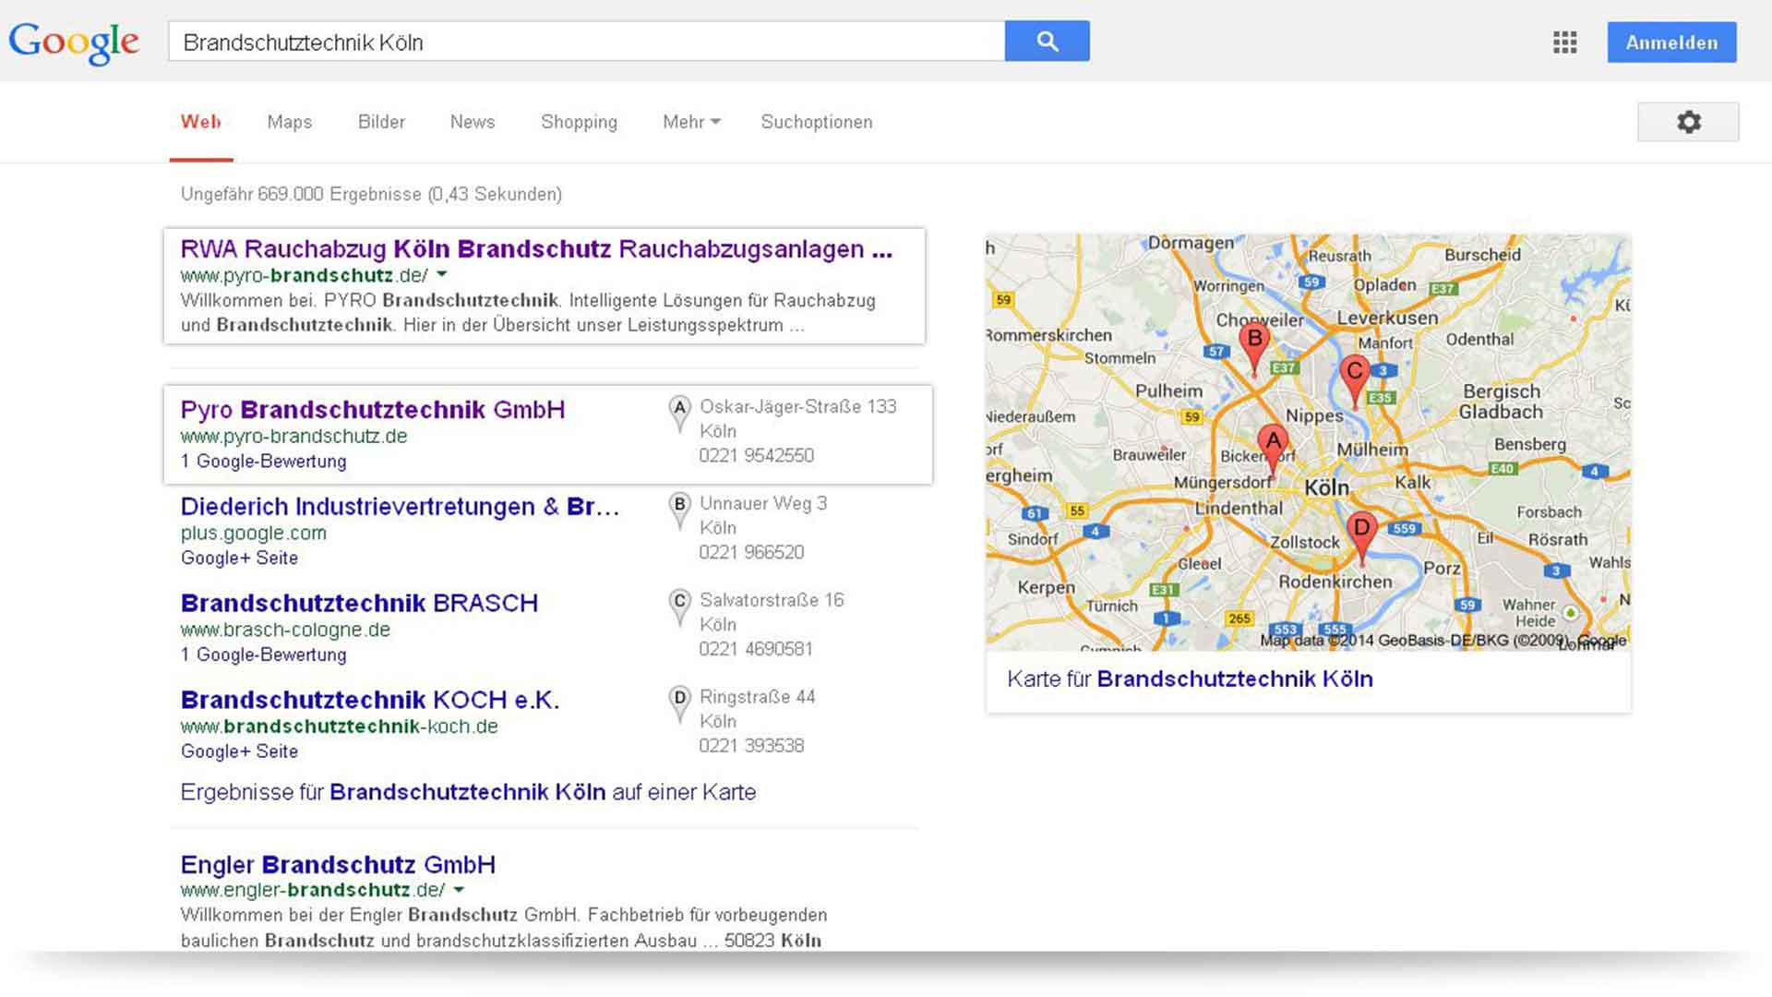The width and height of the screenshot is (1772, 997).
Task: Click plus.google.com URL under Diederich
Action: click(254, 534)
